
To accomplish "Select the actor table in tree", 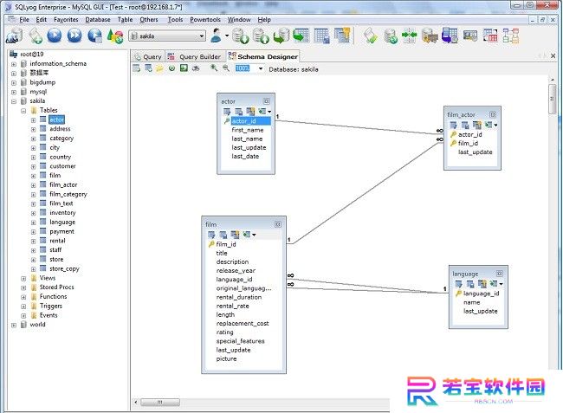I will (56, 119).
